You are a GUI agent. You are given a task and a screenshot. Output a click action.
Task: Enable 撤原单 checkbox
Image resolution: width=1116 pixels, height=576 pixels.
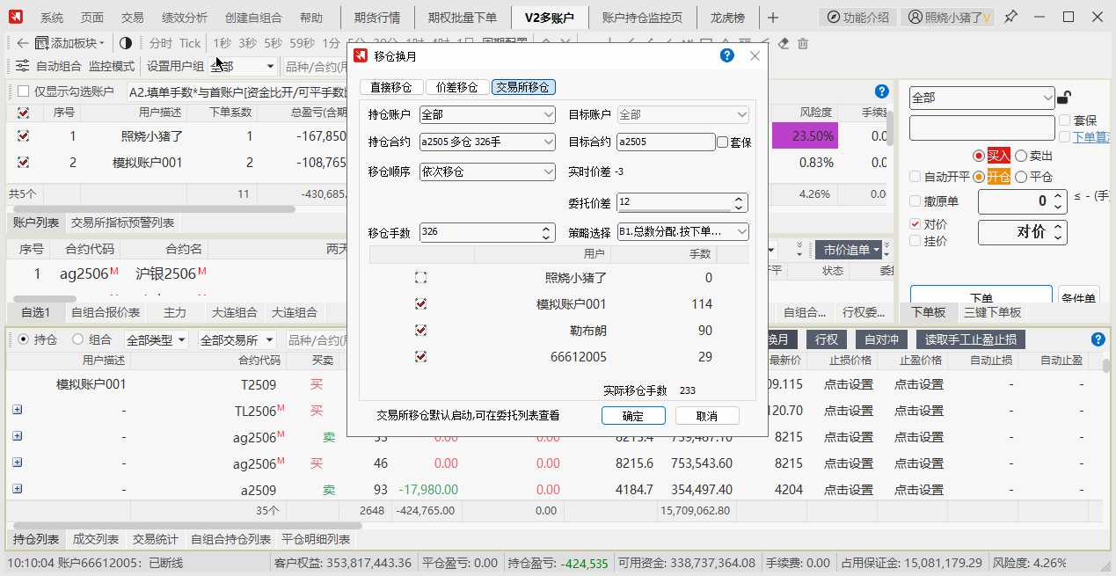915,201
